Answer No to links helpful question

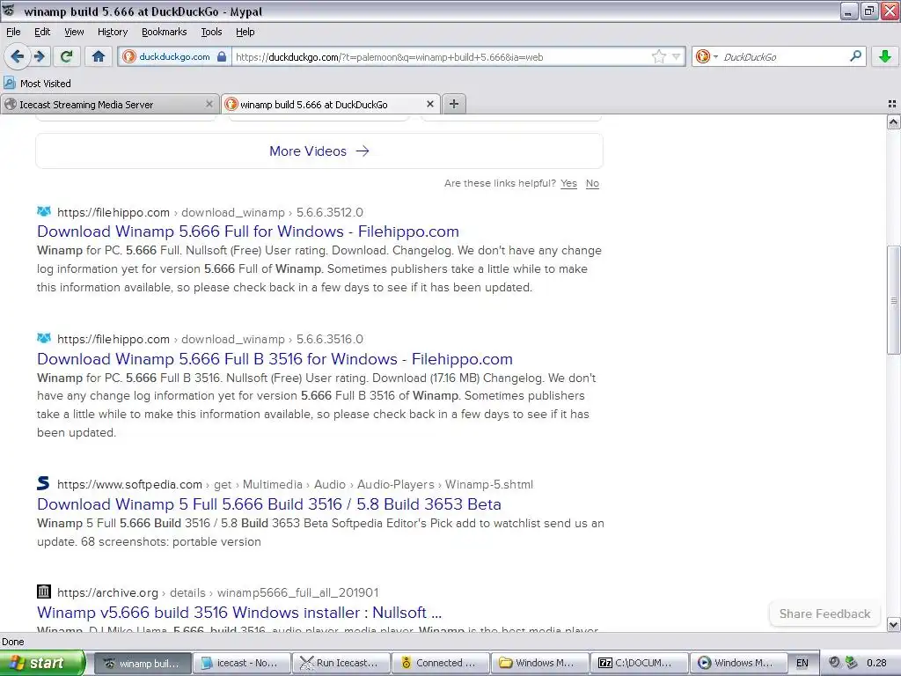592,183
